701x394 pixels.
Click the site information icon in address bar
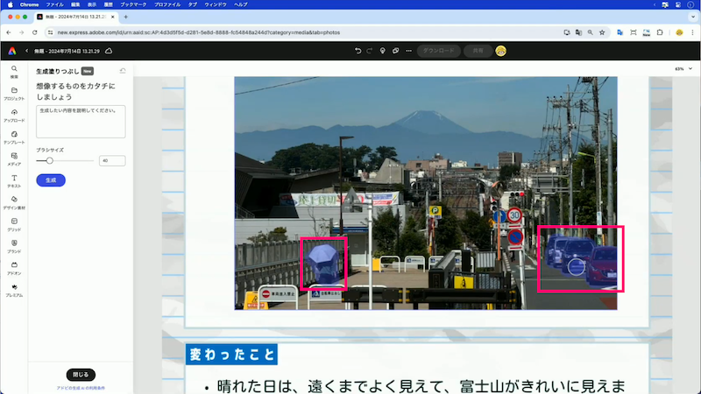(50, 32)
